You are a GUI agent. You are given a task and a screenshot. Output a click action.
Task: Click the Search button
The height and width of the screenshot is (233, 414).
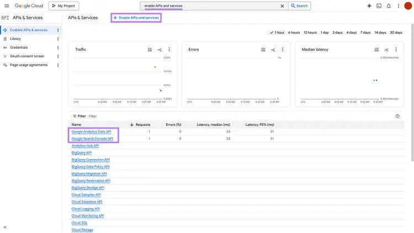[299, 6]
